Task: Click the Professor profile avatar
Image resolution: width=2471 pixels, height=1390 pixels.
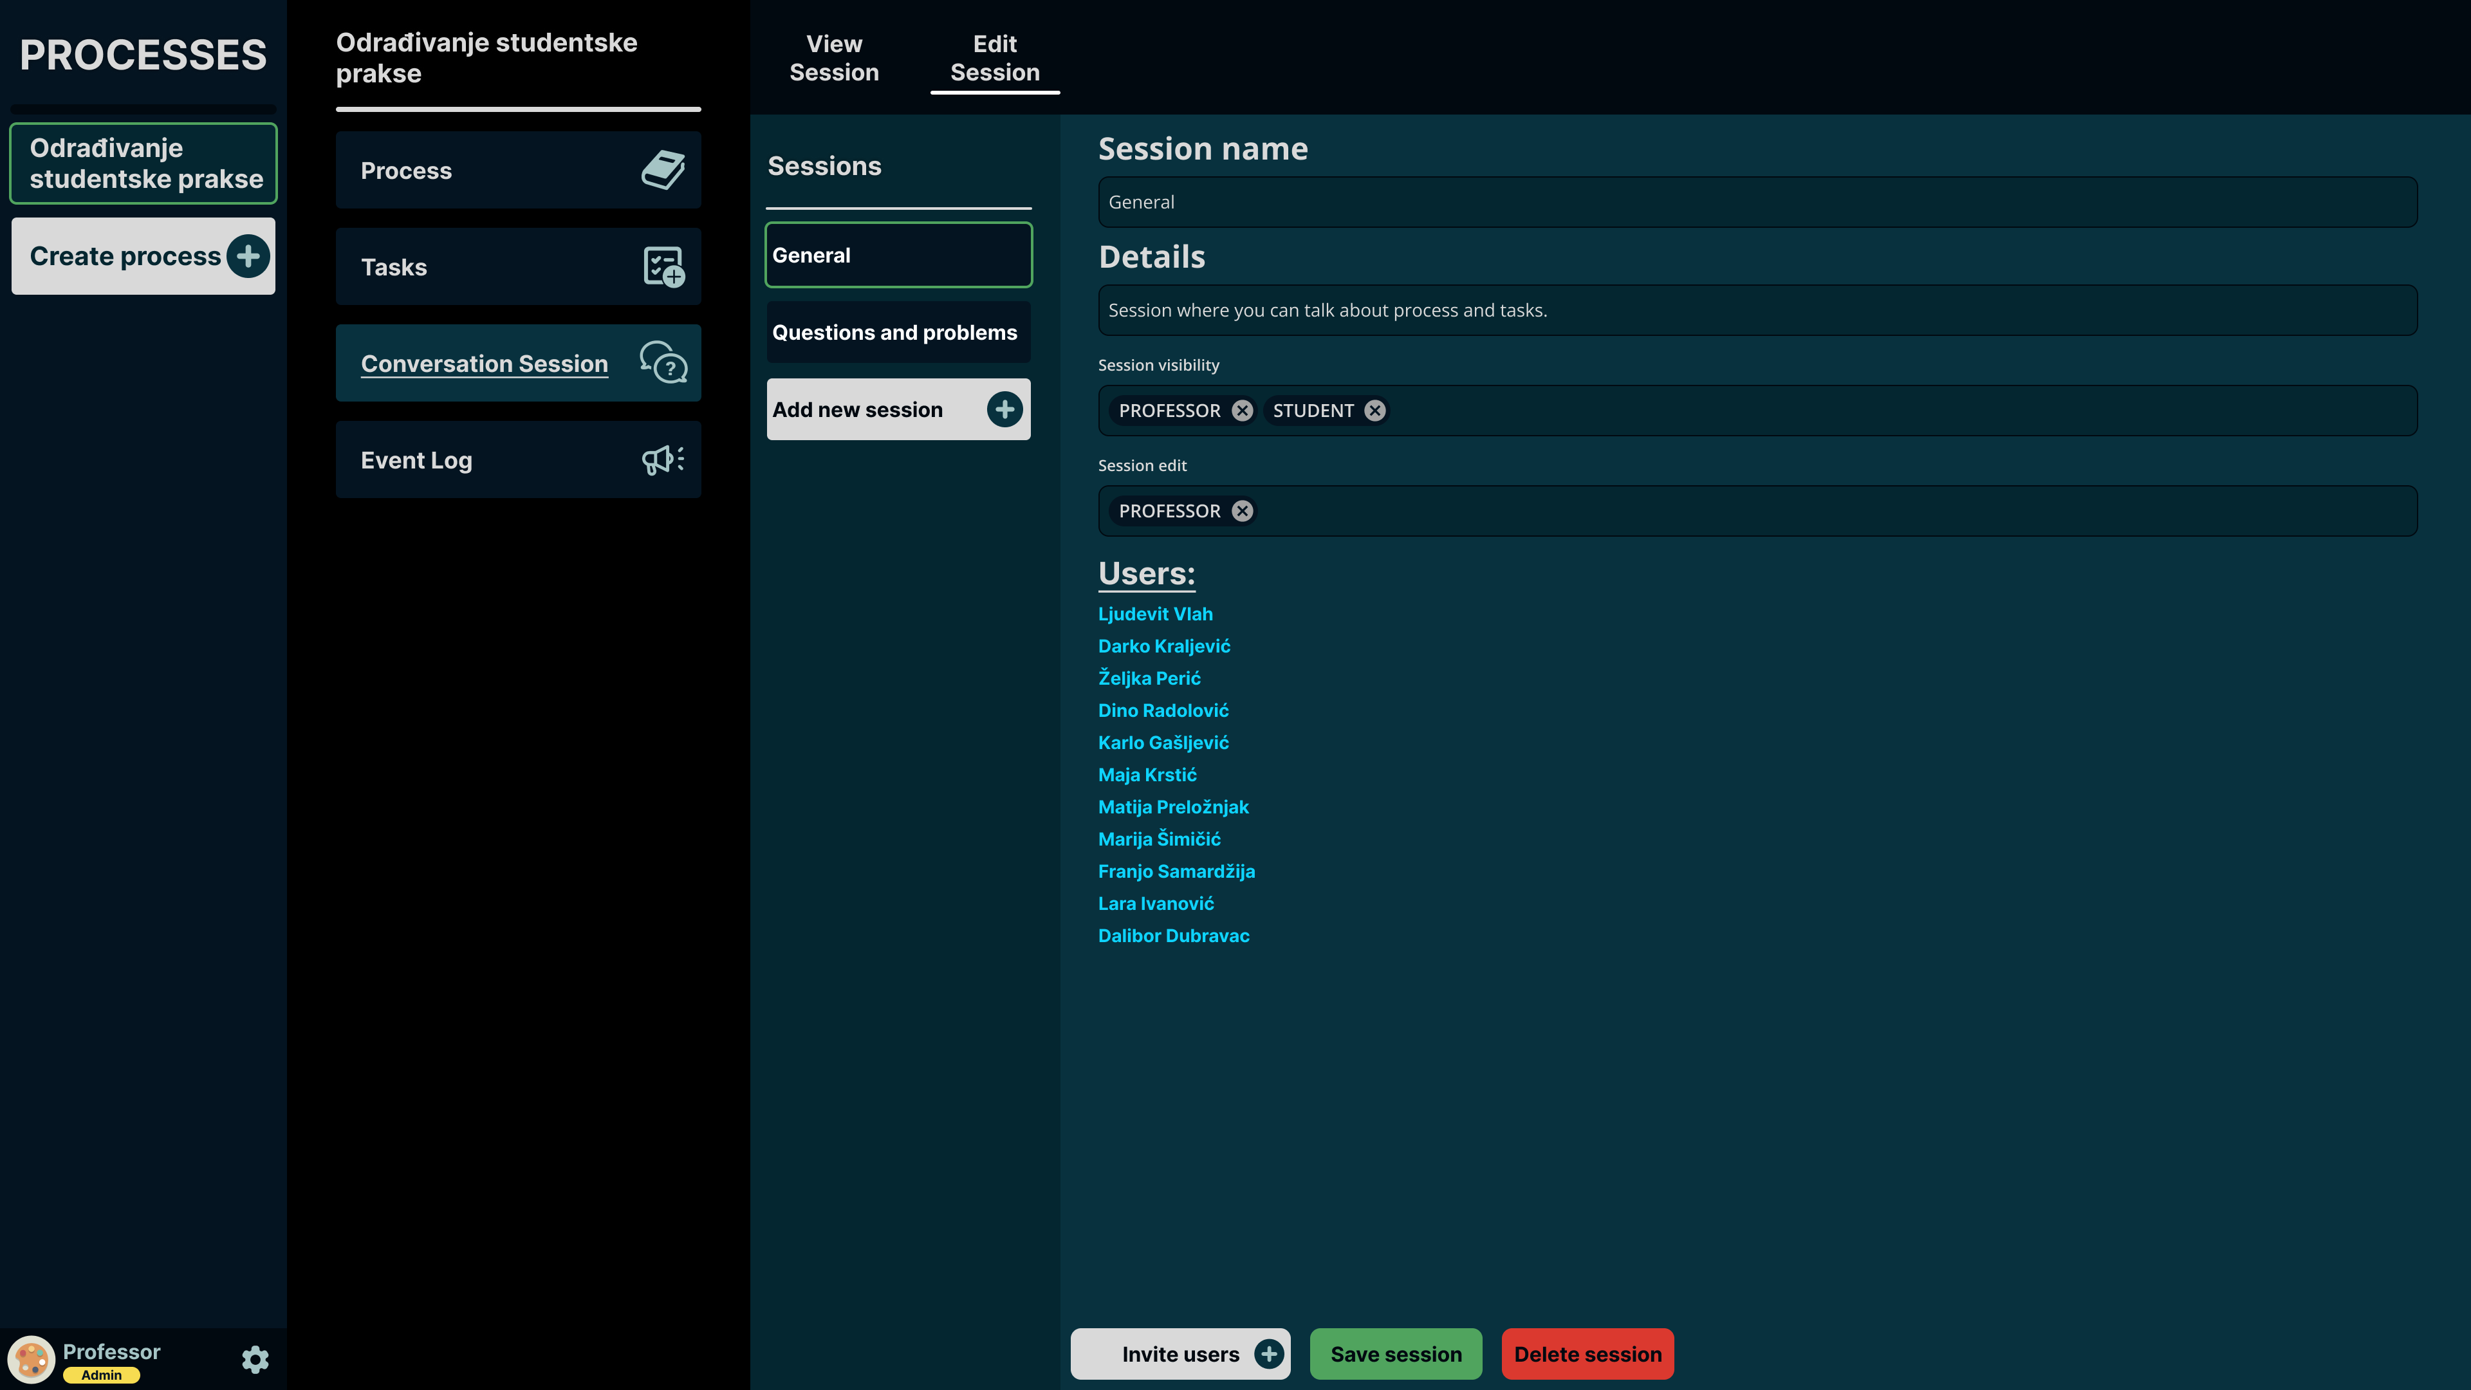Action: point(32,1359)
